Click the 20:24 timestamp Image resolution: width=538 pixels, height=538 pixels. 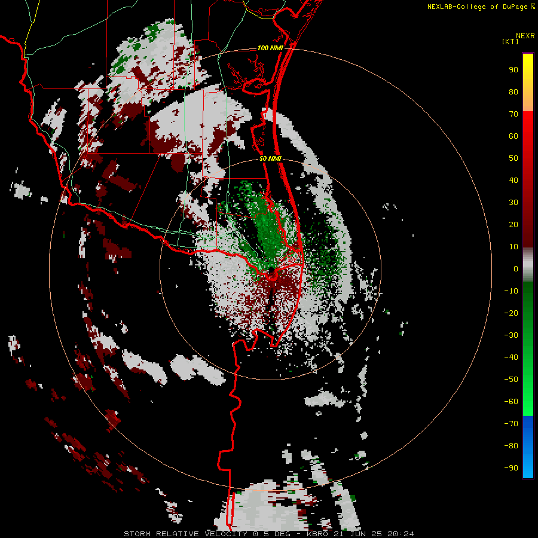401,534
